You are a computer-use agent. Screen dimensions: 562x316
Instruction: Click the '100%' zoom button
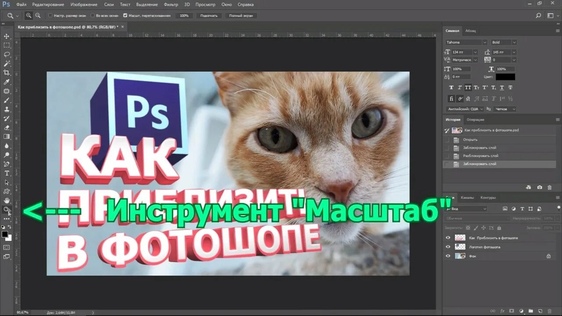tap(184, 15)
